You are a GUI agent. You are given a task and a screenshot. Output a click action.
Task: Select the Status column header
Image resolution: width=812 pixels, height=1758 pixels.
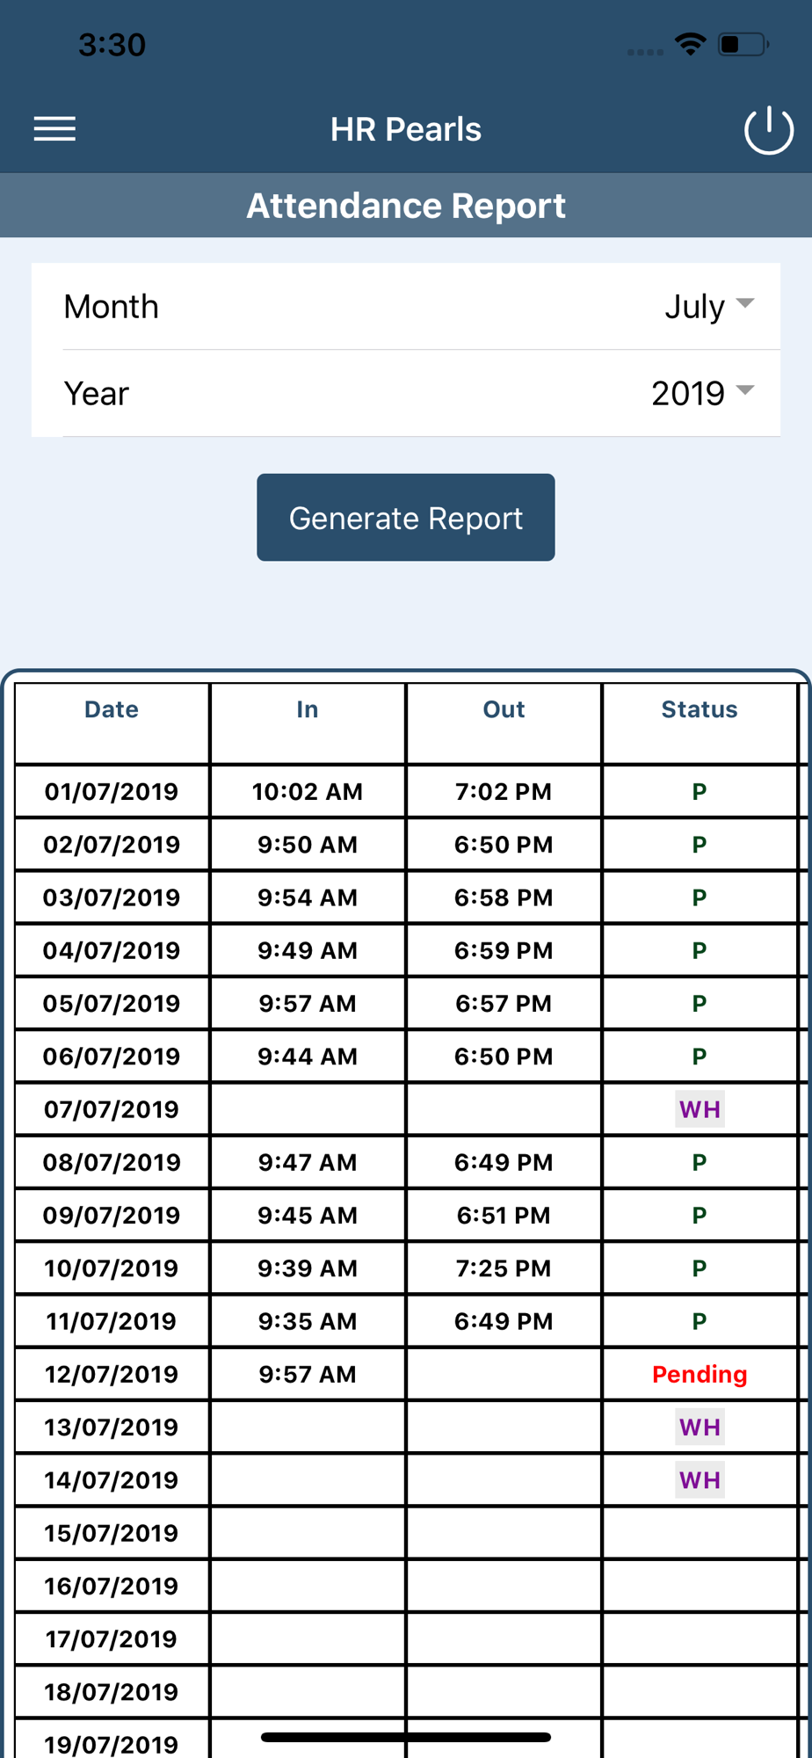click(700, 709)
